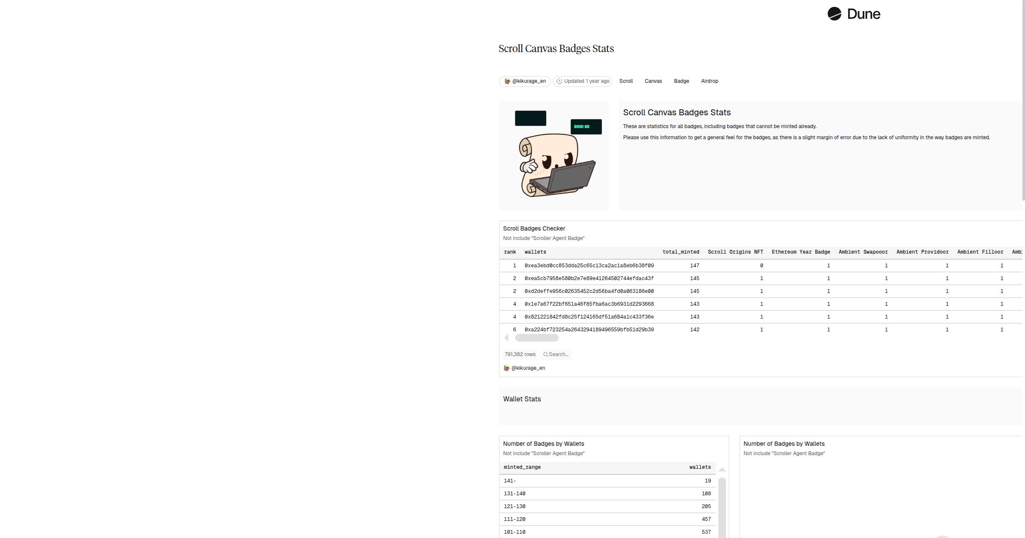Viewport: 1025px width, 538px height.
Task: Click the Scroll mascot laptop image
Action: [553, 155]
